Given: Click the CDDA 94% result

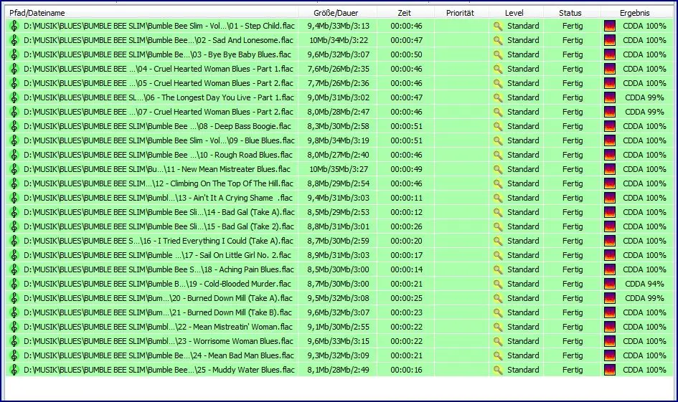Looking at the screenshot, I should [644, 284].
